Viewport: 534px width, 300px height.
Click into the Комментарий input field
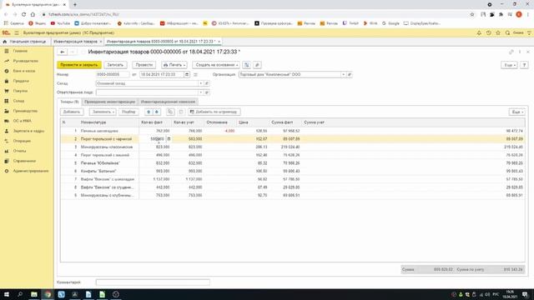click(153, 282)
